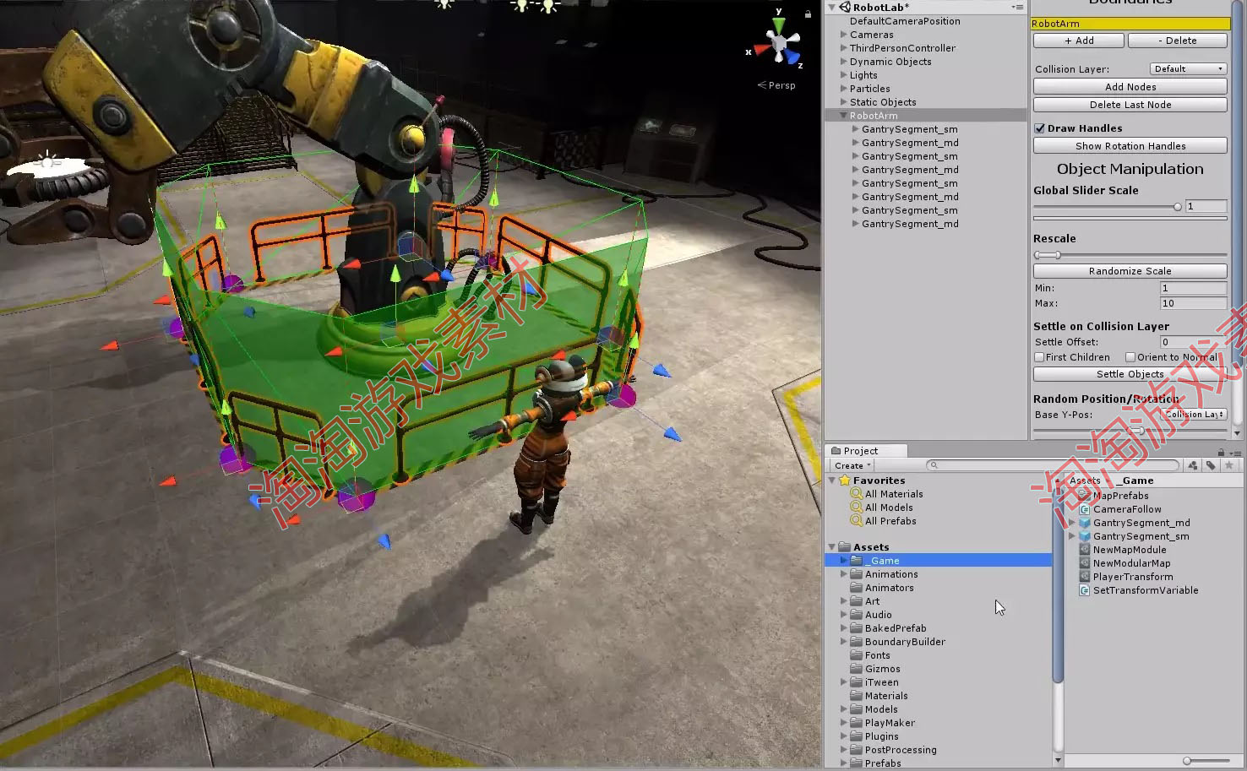Click the yellow RobotArm boundary name field

pos(1130,24)
